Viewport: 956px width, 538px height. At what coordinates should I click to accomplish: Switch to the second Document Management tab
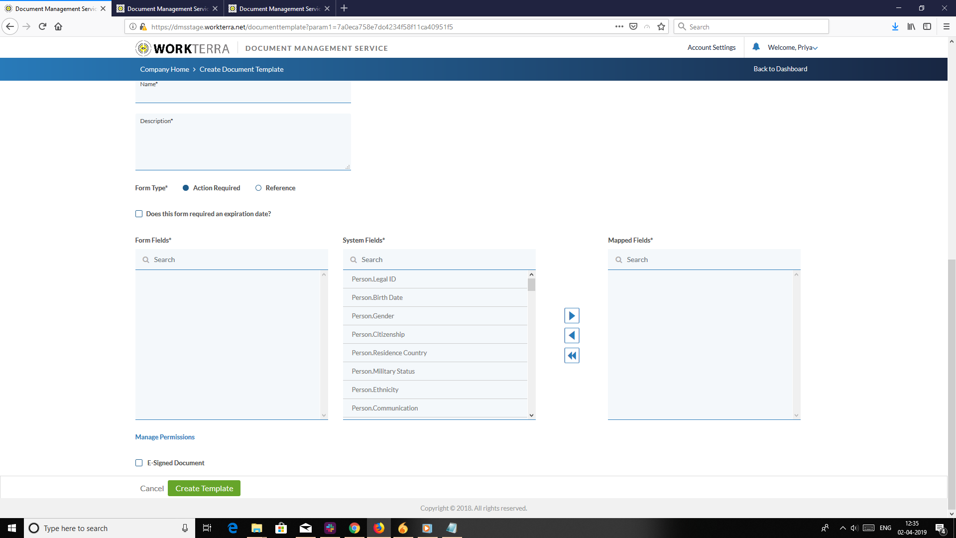[x=167, y=8]
